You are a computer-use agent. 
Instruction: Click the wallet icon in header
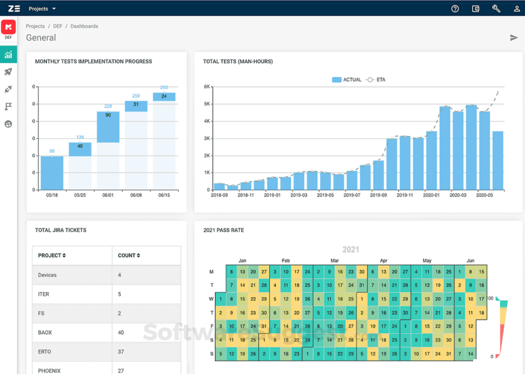476,9
